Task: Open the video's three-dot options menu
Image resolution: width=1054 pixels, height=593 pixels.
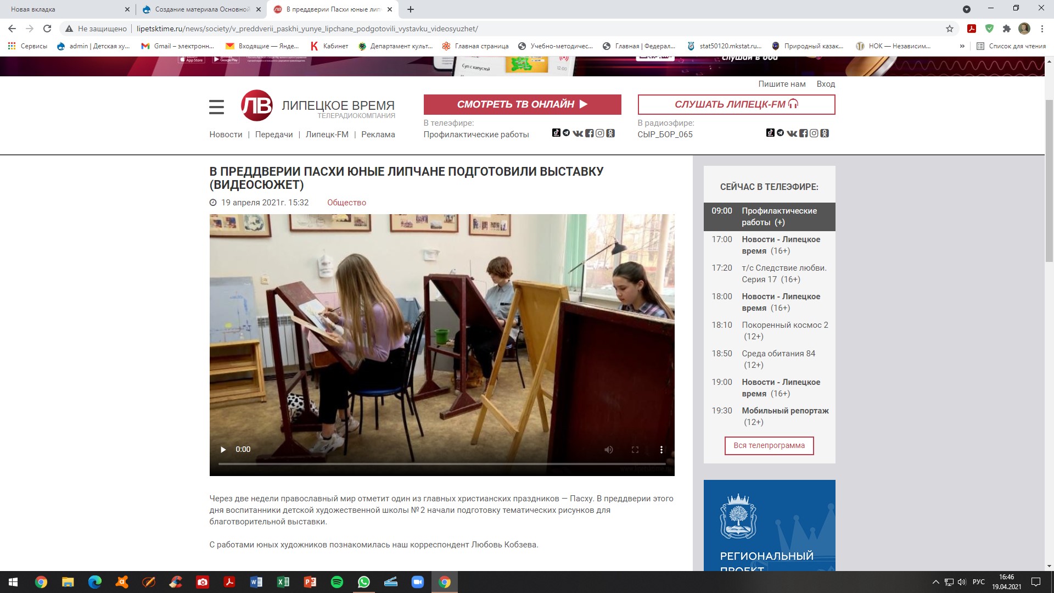Action: point(661,450)
